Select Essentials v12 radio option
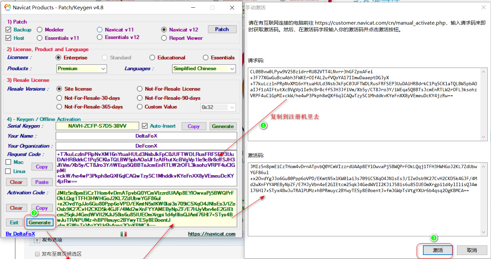 [x=99, y=37]
